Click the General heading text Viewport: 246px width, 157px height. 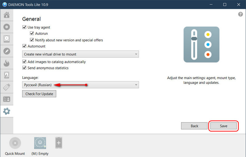tap(32, 19)
